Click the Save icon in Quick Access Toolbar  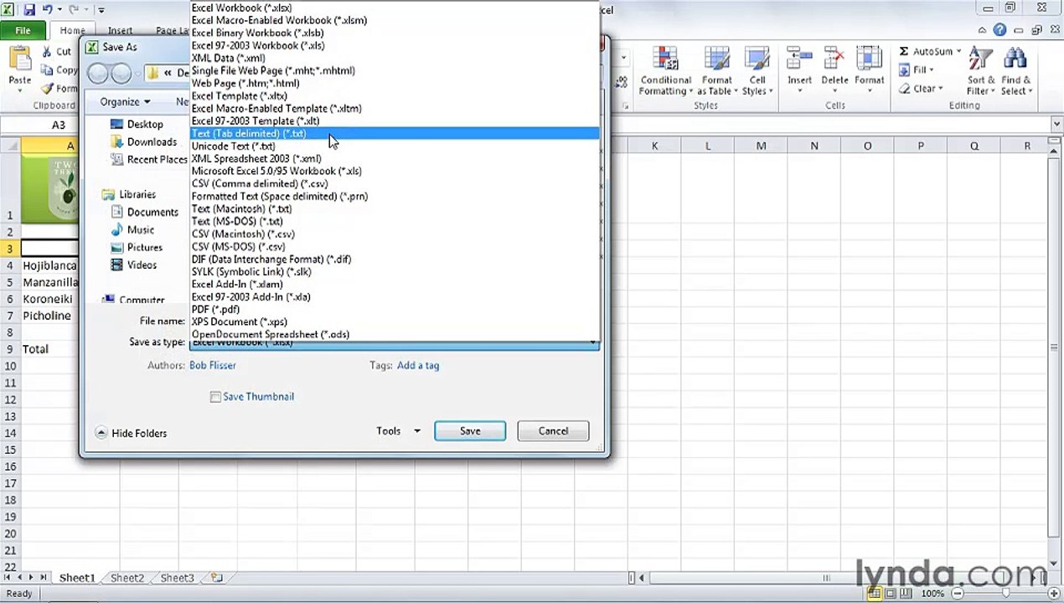tap(29, 10)
